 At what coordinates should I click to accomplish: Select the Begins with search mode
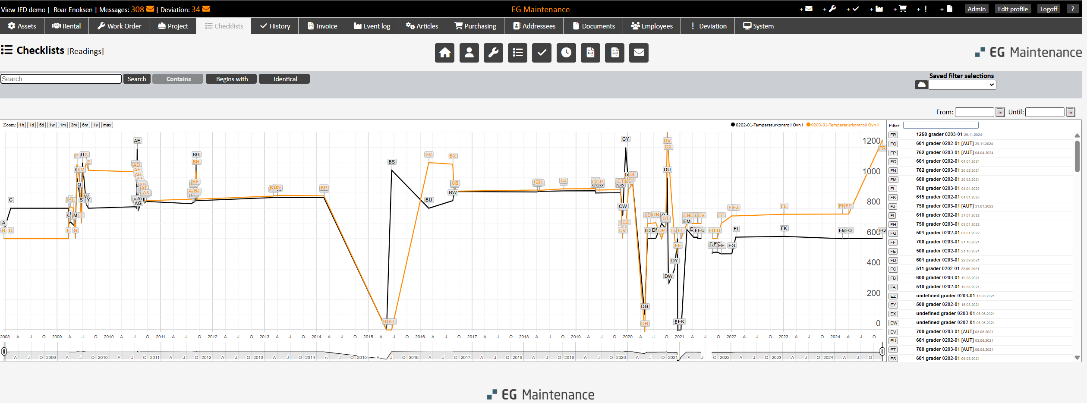coord(232,79)
